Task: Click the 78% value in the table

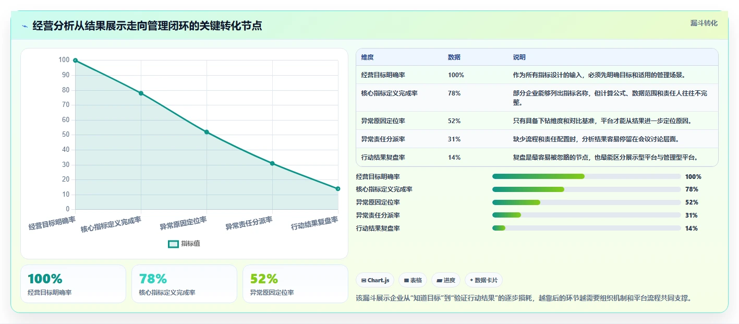Action: [454, 93]
